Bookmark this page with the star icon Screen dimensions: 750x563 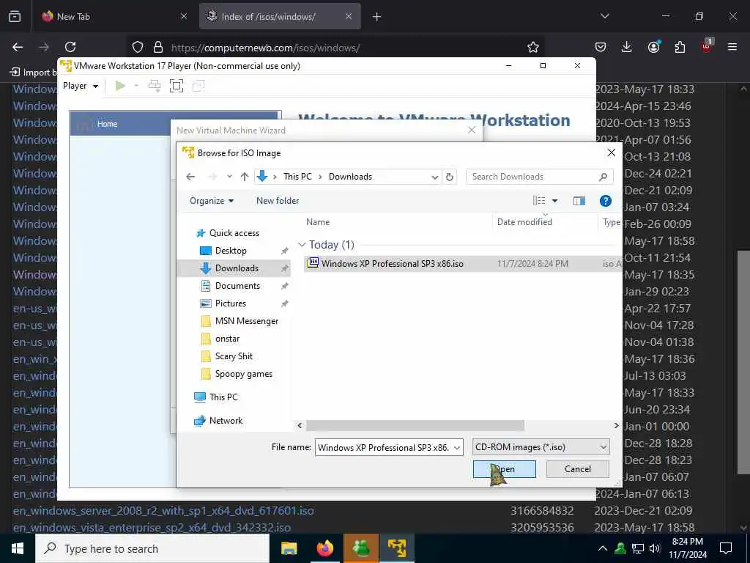(x=533, y=47)
